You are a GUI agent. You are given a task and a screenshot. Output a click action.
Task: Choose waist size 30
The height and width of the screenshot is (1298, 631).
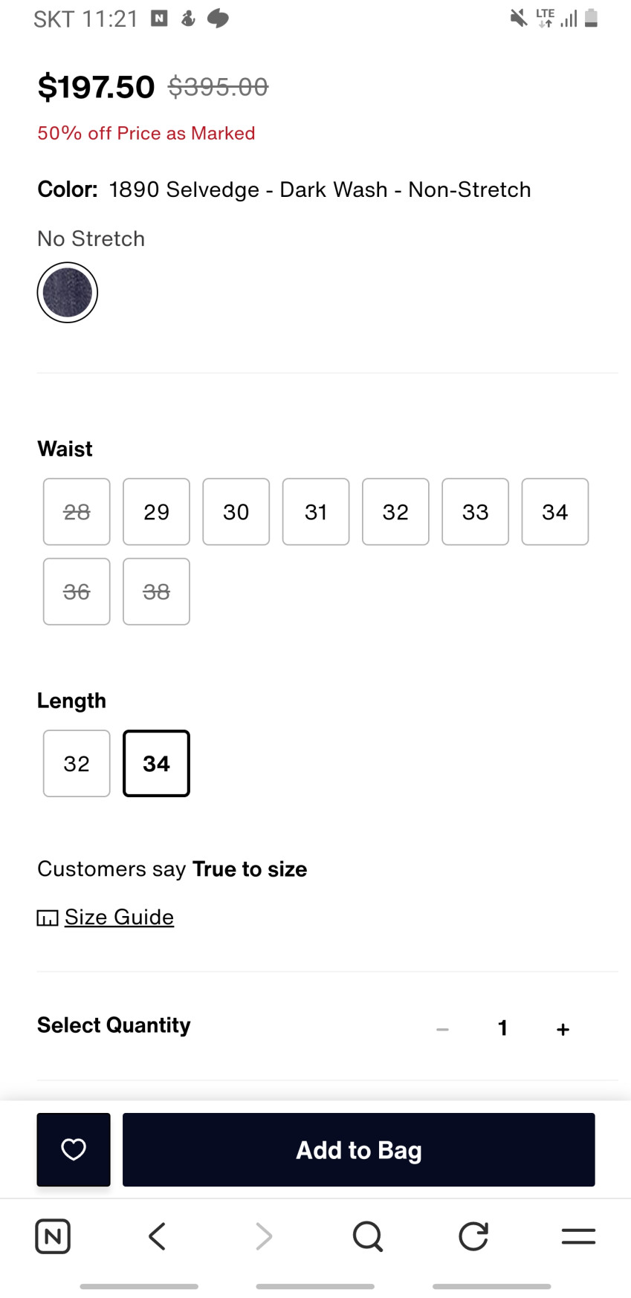click(236, 512)
